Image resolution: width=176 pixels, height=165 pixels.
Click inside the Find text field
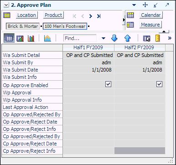coord(80,38)
